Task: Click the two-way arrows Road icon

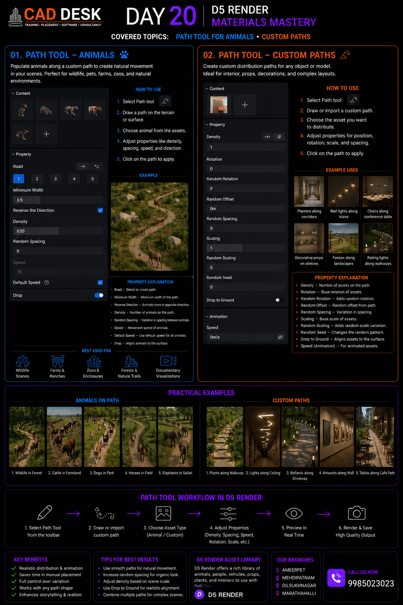Action: pyautogui.click(x=96, y=167)
